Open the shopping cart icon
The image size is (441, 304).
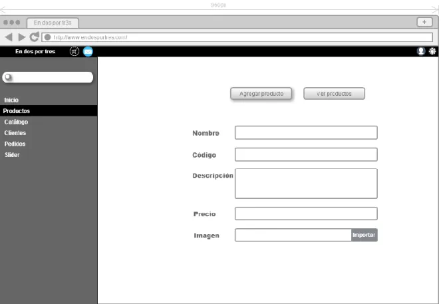point(74,51)
